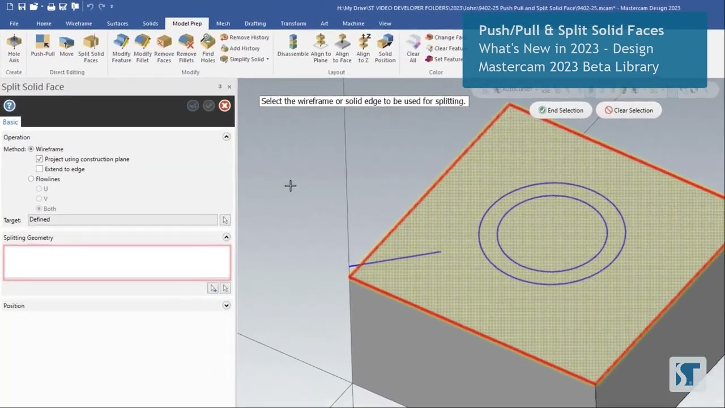The image size is (725, 408).
Task: Choose Align to Z tool
Action: coord(363,49)
